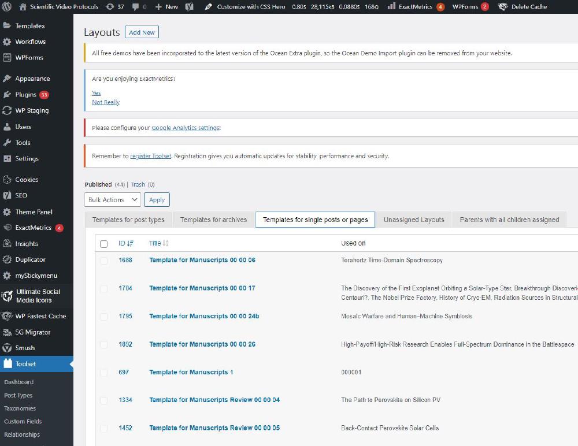
Task: Open the Ultimate Social Media Icons item
Action: pos(37,296)
